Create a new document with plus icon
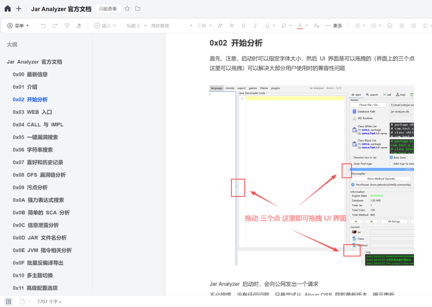The height and width of the screenshot is (307, 432). tap(18, 9)
